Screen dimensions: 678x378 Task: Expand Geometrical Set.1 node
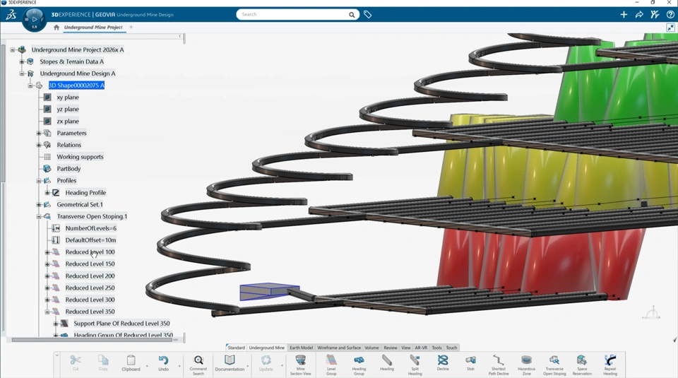click(39, 205)
